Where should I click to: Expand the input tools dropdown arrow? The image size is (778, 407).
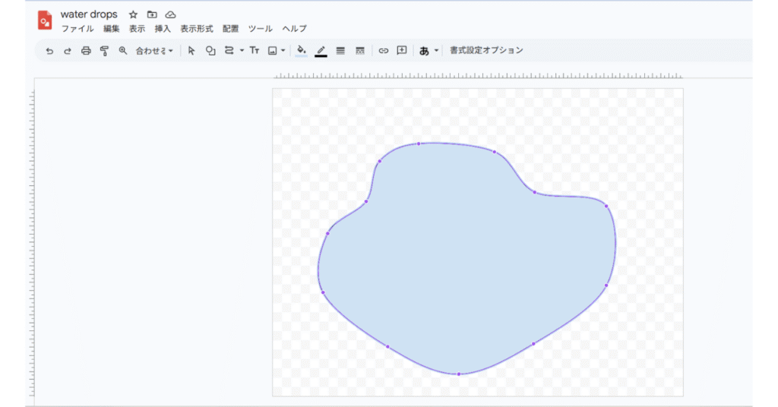click(x=437, y=51)
